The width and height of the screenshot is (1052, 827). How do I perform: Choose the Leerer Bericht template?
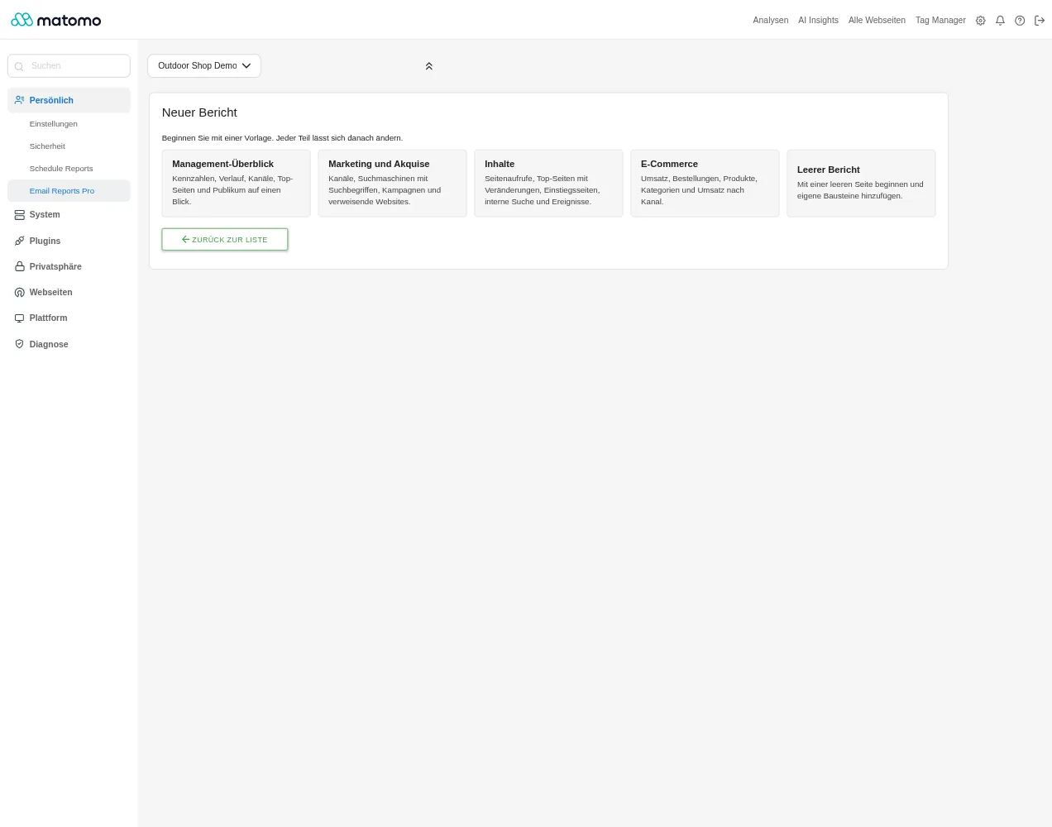[861, 184]
